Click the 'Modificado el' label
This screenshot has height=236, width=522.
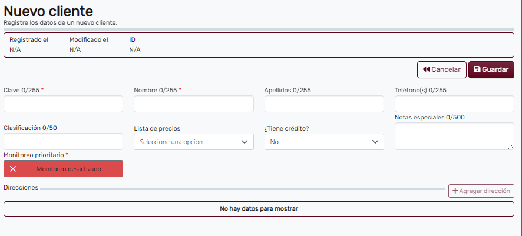89,40
